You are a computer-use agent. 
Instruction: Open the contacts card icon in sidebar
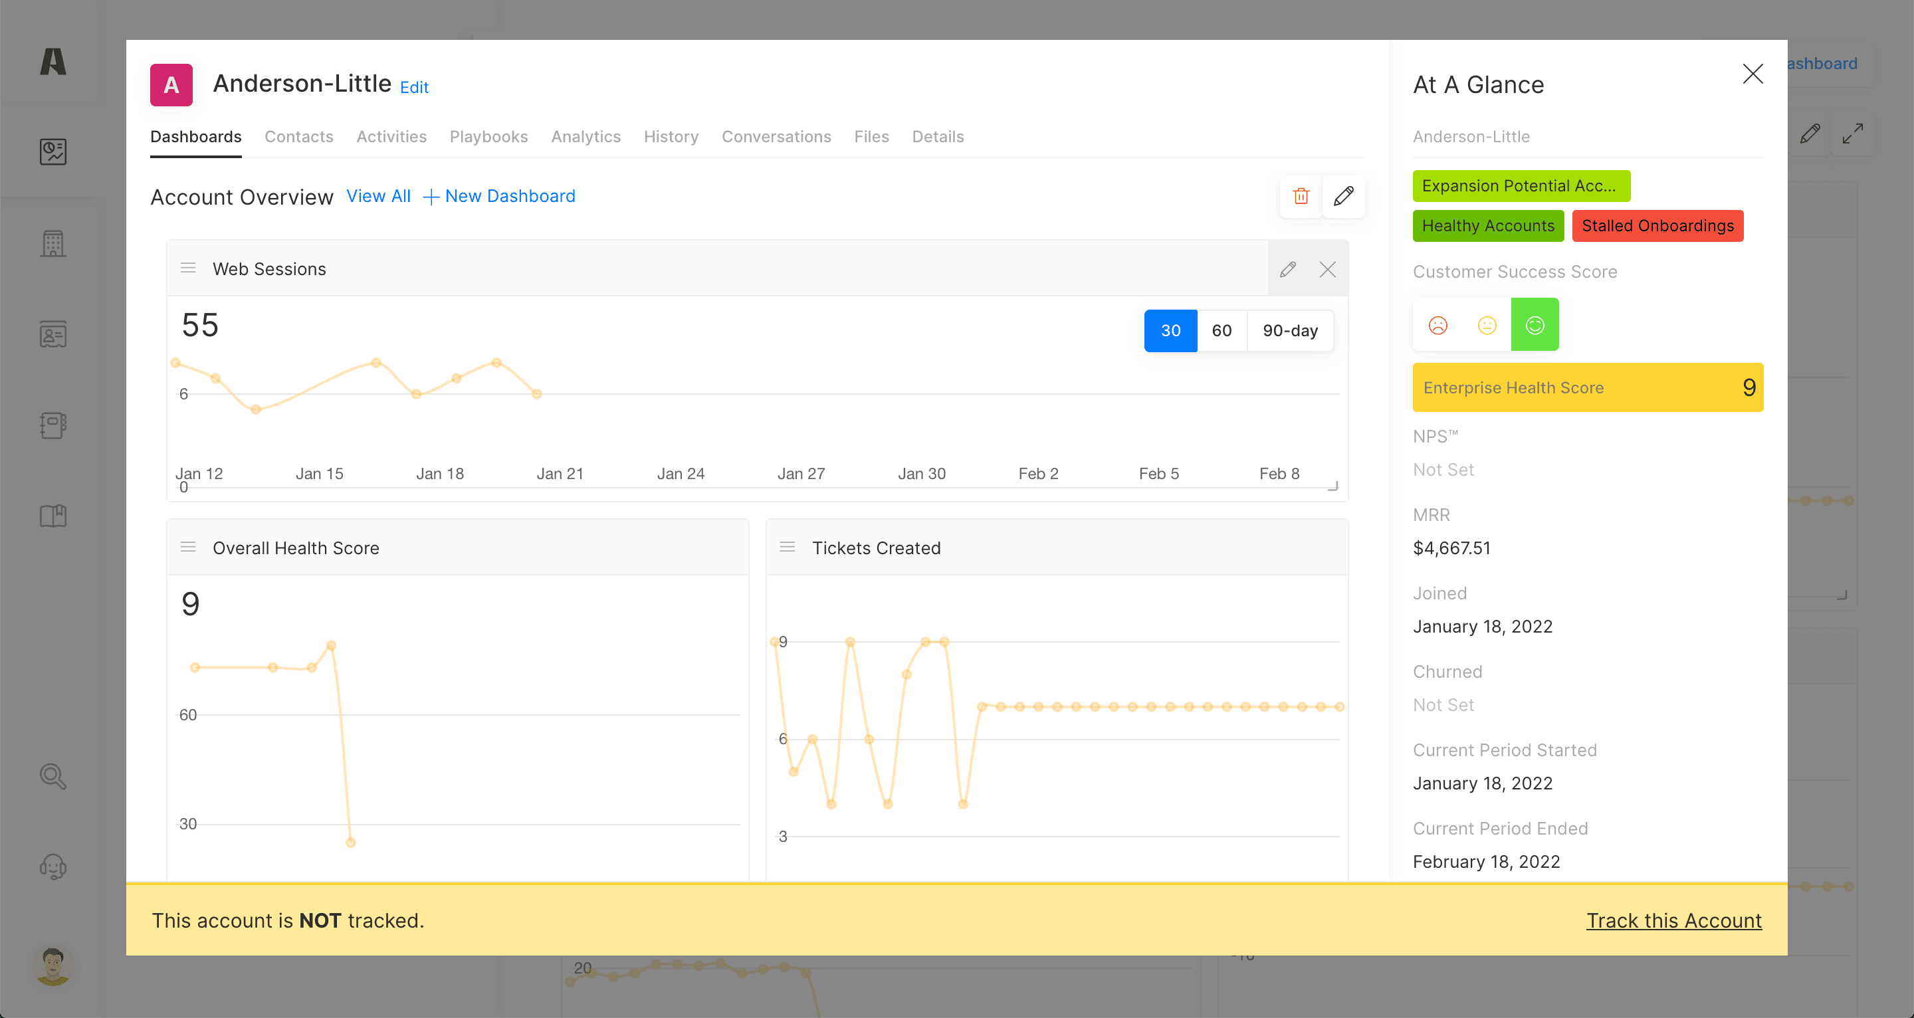(x=53, y=334)
